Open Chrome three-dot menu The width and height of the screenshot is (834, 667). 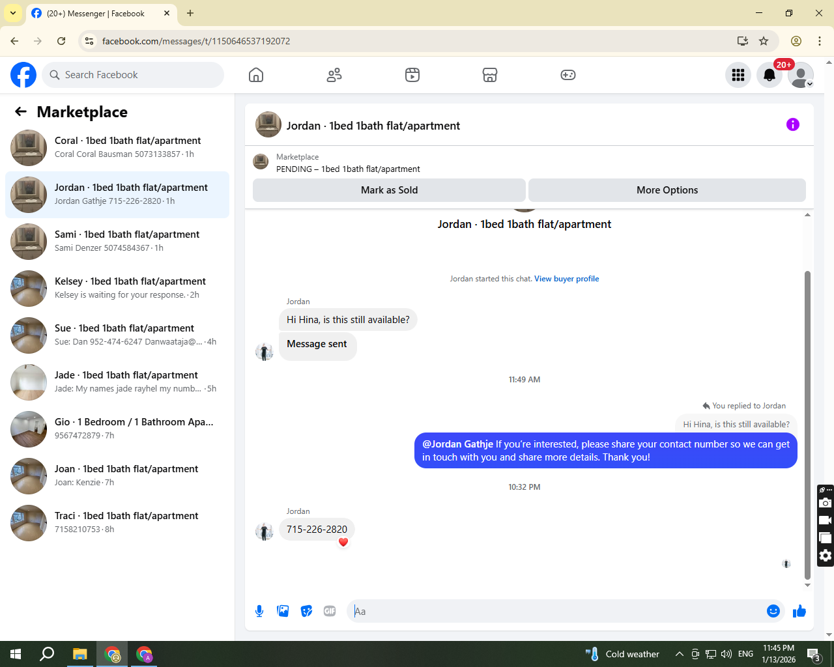click(x=820, y=41)
